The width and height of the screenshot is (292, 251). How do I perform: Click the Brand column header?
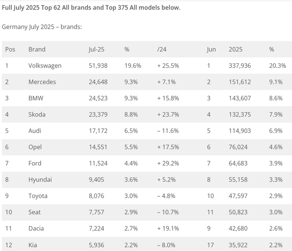coord(37,49)
